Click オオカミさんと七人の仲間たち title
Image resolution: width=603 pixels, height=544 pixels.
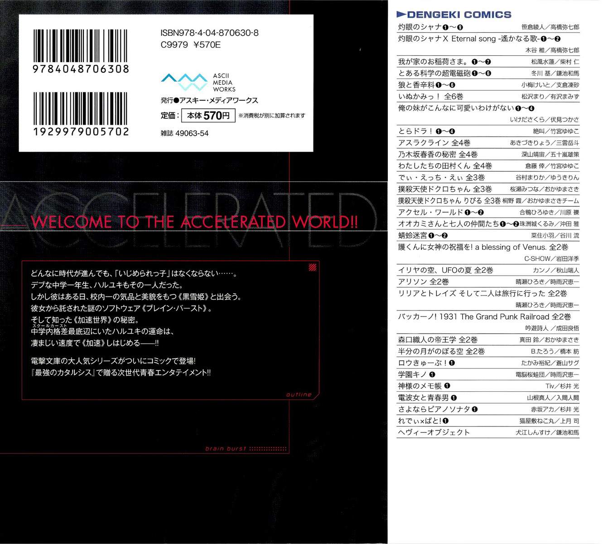[x=458, y=224]
